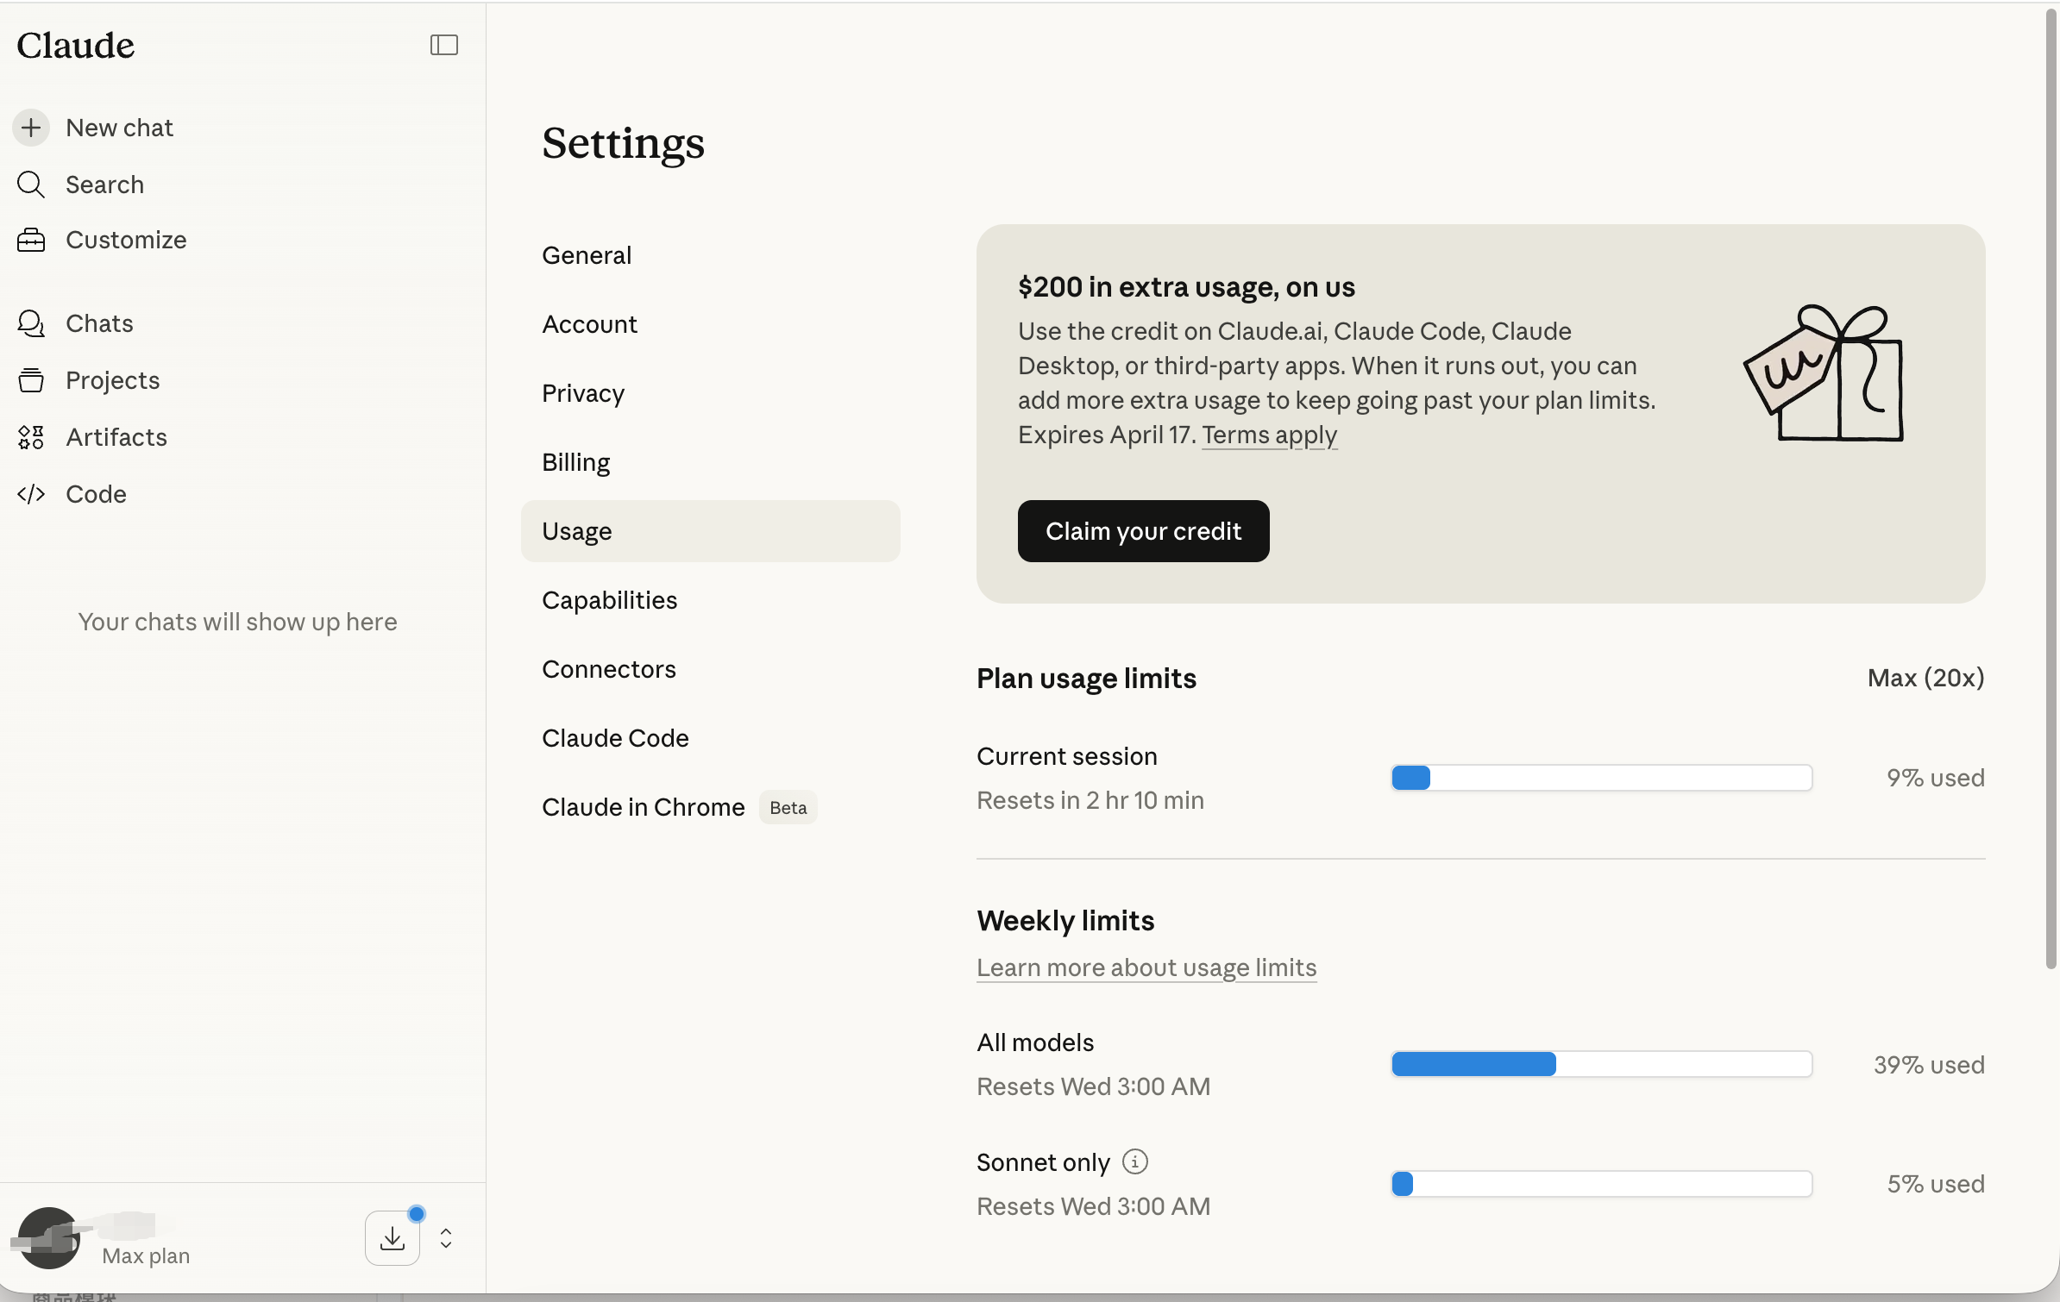The width and height of the screenshot is (2060, 1302).
Task: Open Artifacts via the shapes icon
Action: [31, 437]
